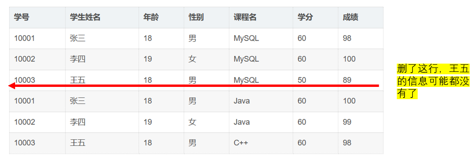The height and width of the screenshot is (156, 472).
Task: Click the 课程名 column header
Action: click(x=245, y=17)
